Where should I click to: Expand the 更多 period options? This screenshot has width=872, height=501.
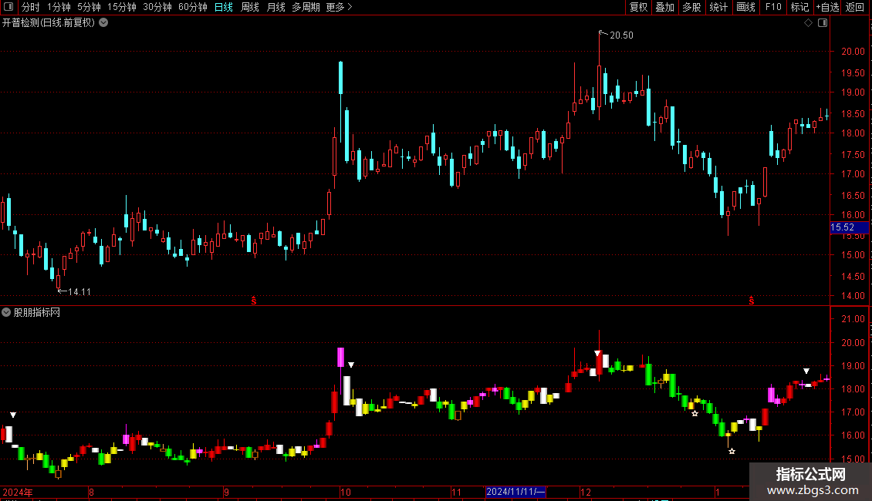coord(339,7)
